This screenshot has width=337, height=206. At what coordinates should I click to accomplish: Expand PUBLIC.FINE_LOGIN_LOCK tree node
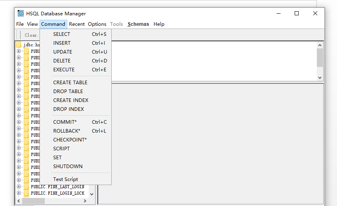pyautogui.click(x=19, y=193)
